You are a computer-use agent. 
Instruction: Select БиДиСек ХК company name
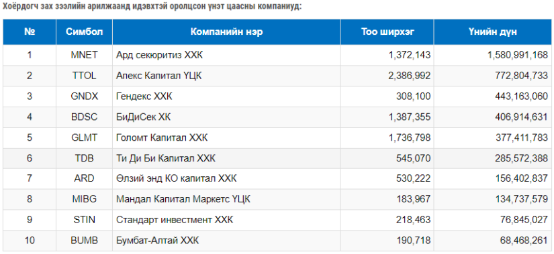click(144, 117)
